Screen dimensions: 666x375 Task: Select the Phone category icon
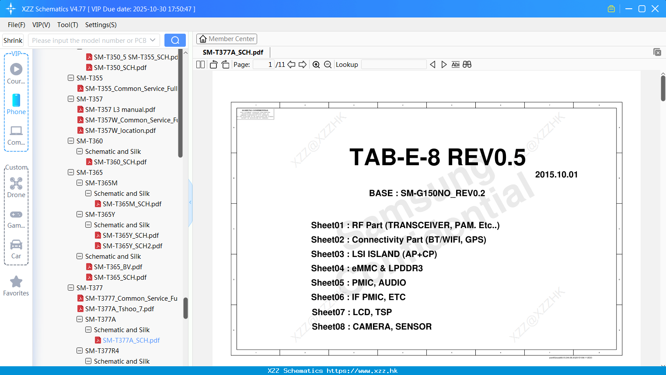click(x=16, y=104)
